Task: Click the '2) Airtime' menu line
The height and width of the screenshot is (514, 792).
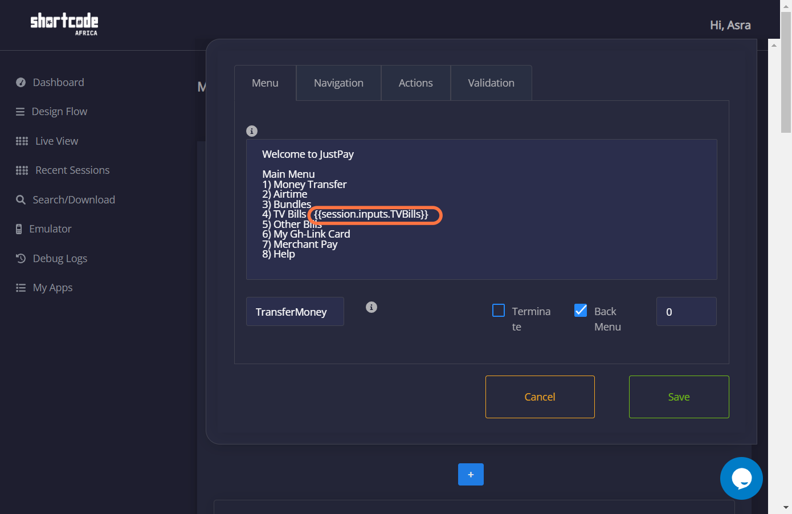Action: click(285, 194)
